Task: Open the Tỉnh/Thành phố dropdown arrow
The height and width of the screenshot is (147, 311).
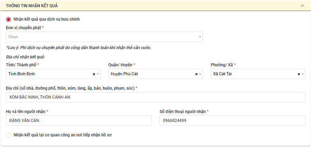Action: pyautogui.click(x=98, y=74)
